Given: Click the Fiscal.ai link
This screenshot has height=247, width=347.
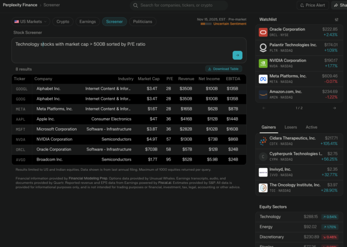Looking at the screenshot, I should pyautogui.click(x=165, y=183).
